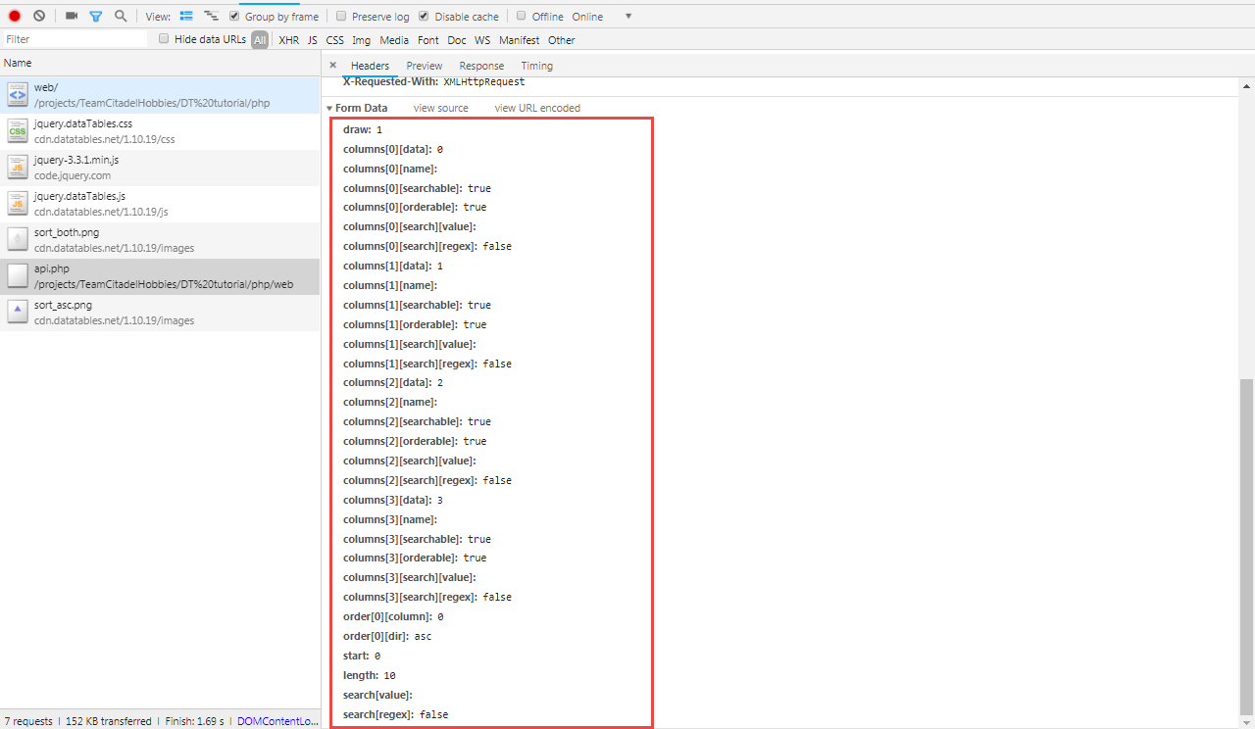Screen dimensions: 1255x729
Task: Filter requests by Media
Action: (x=394, y=40)
